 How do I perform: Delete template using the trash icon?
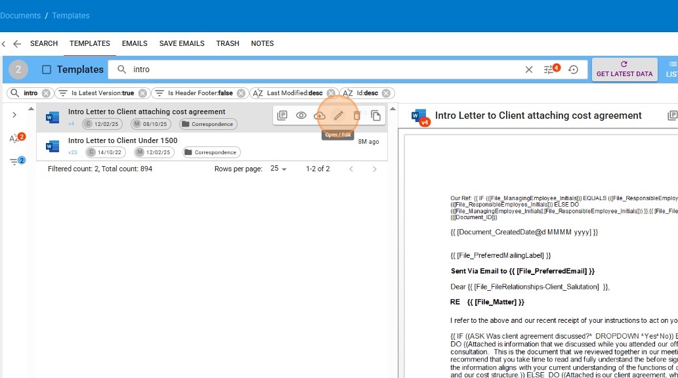tap(357, 115)
